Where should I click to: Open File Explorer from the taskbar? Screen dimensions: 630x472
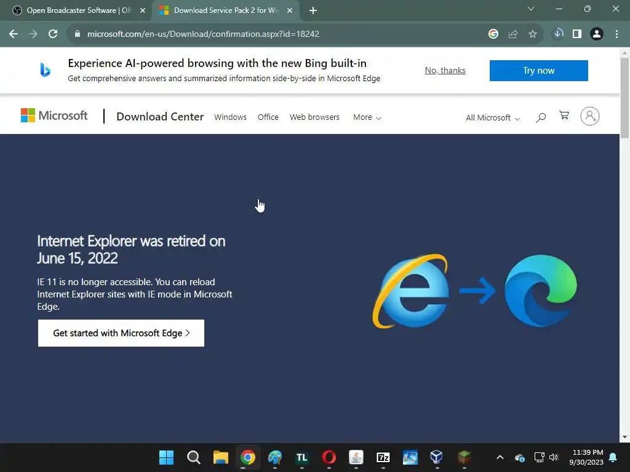pyautogui.click(x=221, y=457)
